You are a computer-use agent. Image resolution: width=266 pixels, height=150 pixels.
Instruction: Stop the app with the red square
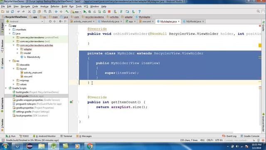[109, 12]
